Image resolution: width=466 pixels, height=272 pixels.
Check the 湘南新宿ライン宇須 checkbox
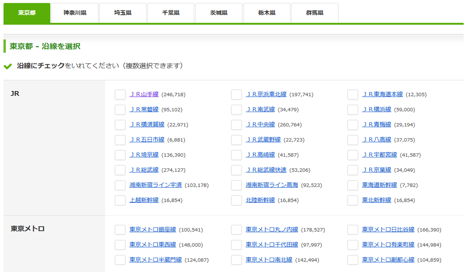(x=120, y=185)
